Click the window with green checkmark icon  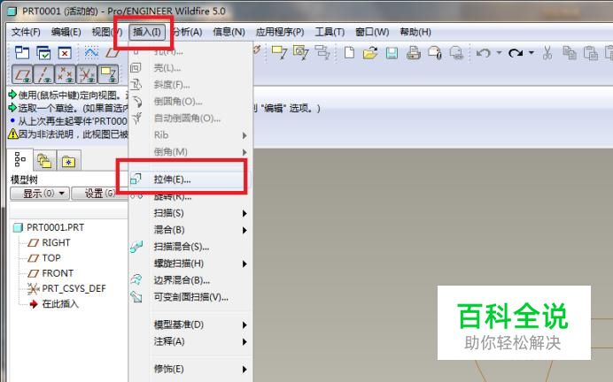click(x=43, y=52)
